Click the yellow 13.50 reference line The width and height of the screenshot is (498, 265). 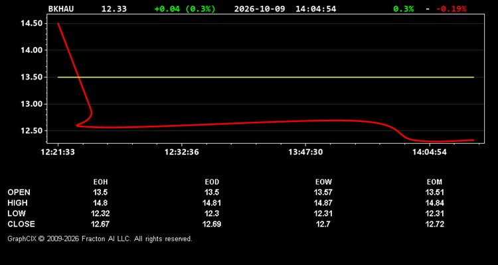point(266,77)
